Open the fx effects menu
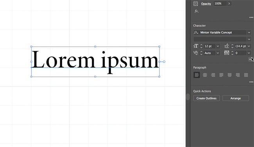 tap(196, 11)
